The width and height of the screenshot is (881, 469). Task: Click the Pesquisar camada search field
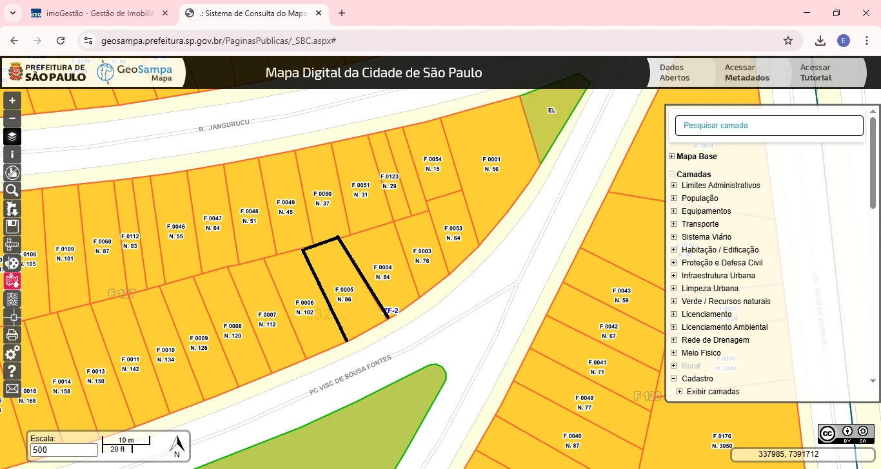click(769, 126)
